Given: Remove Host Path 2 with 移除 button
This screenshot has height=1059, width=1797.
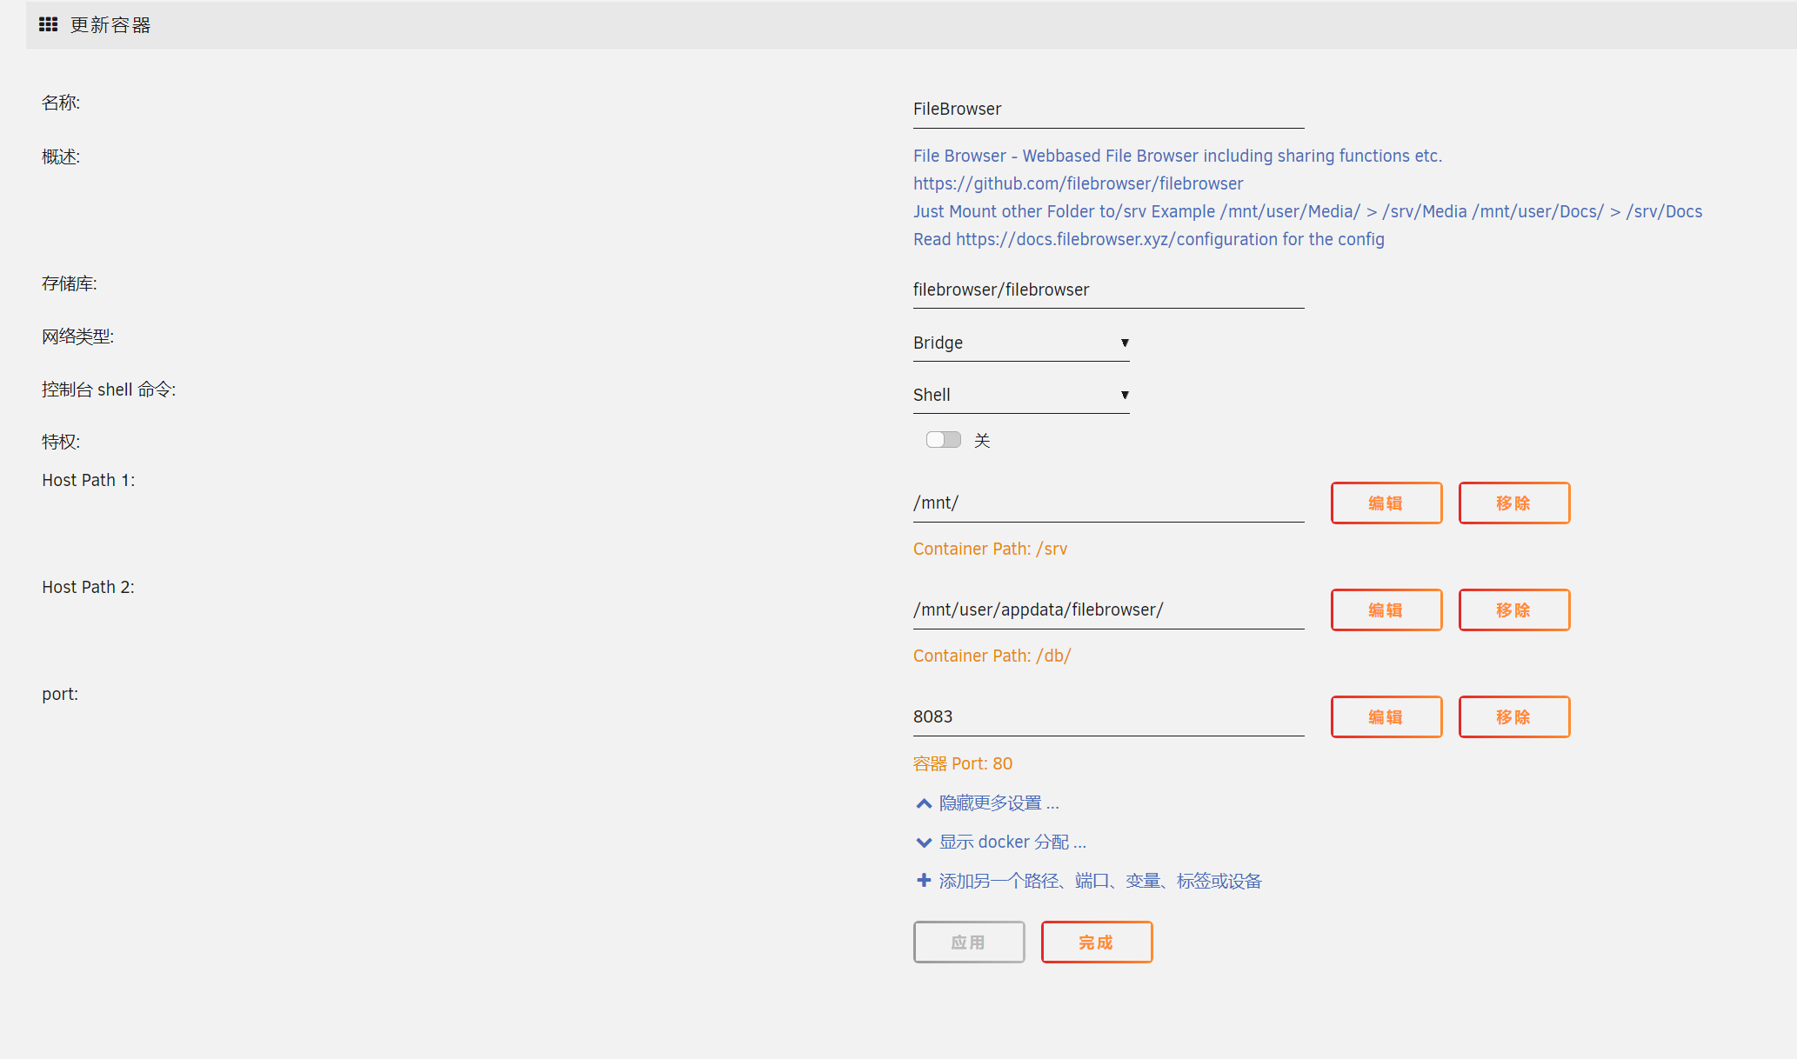Looking at the screenshot, I should (x=1513, y=610).
